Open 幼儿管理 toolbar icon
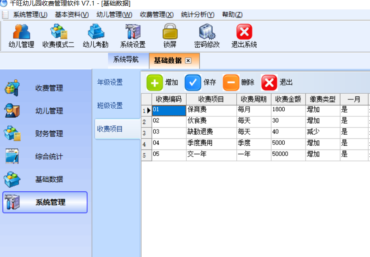 pyautogui.click(x=22, y=31)
